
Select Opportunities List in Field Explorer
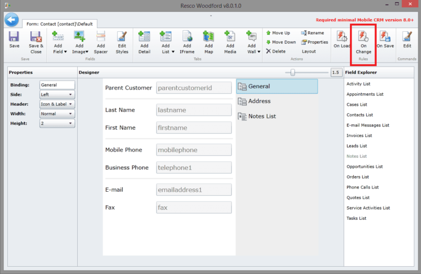pos(364,167)
